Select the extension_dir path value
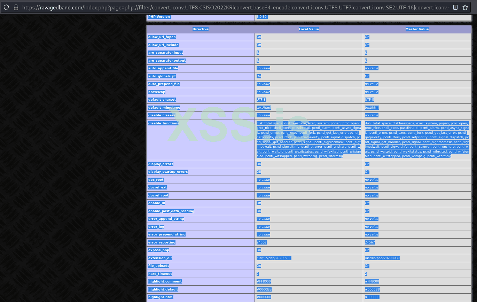 click(x=275, y=258)
